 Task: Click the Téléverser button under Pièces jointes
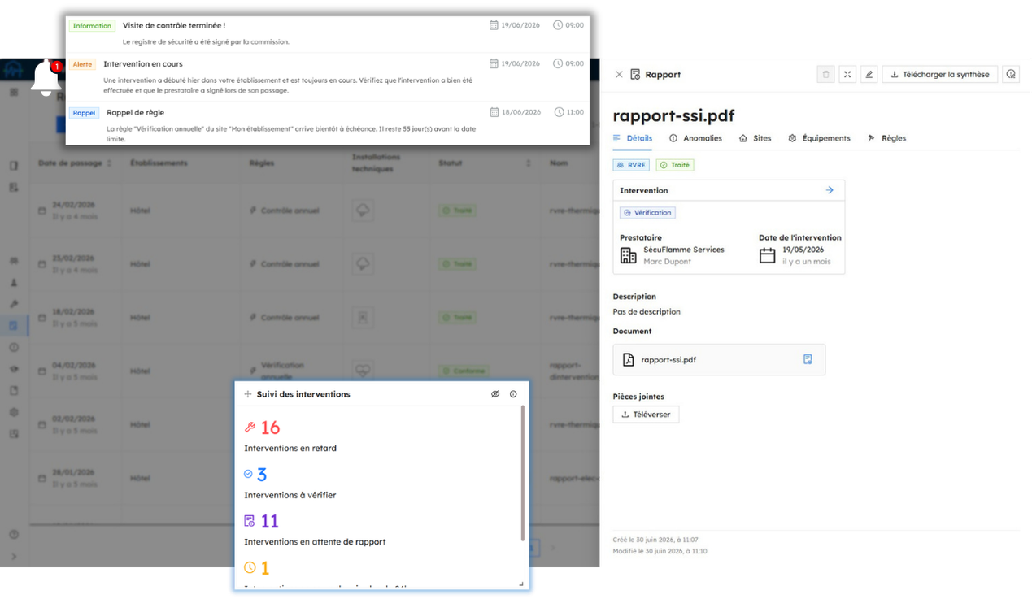[646, 415]
